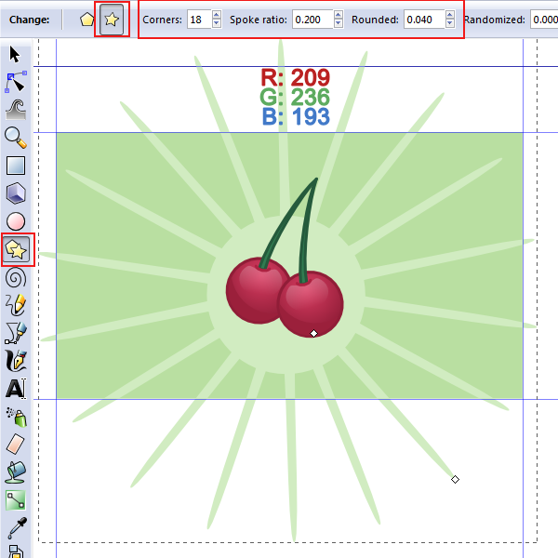The image size is (558, 558).
Task: Select the Calligraphy tool
Action: (x=16, y=361)
